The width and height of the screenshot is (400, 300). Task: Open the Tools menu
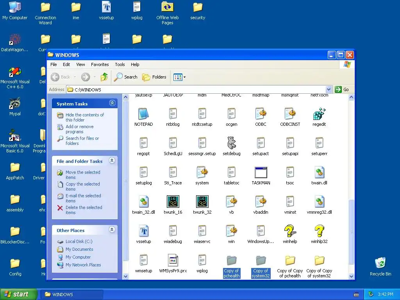pyautogui.click(x=120, y=64)
